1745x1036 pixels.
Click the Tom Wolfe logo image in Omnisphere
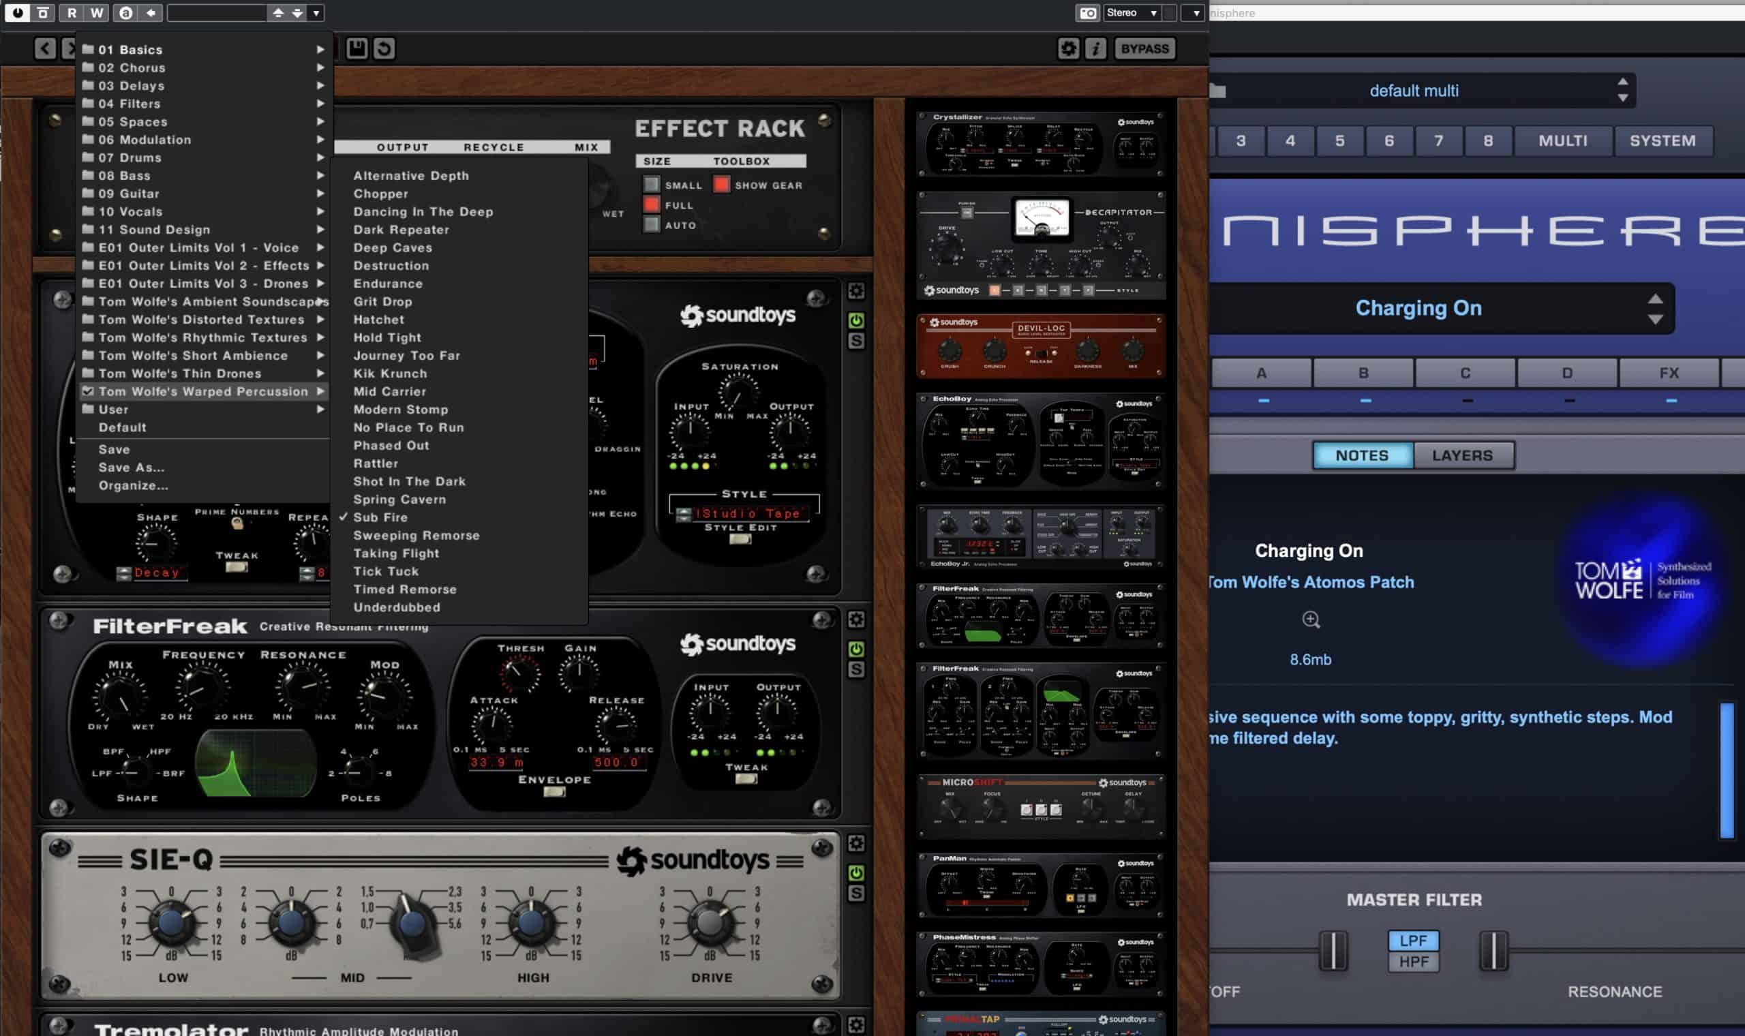1641,579
